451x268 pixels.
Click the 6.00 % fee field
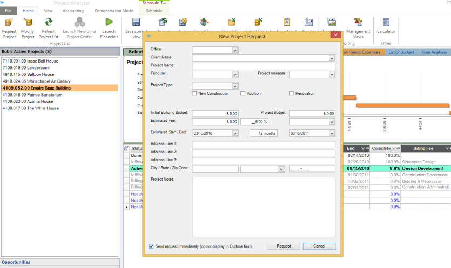[254, 122]
